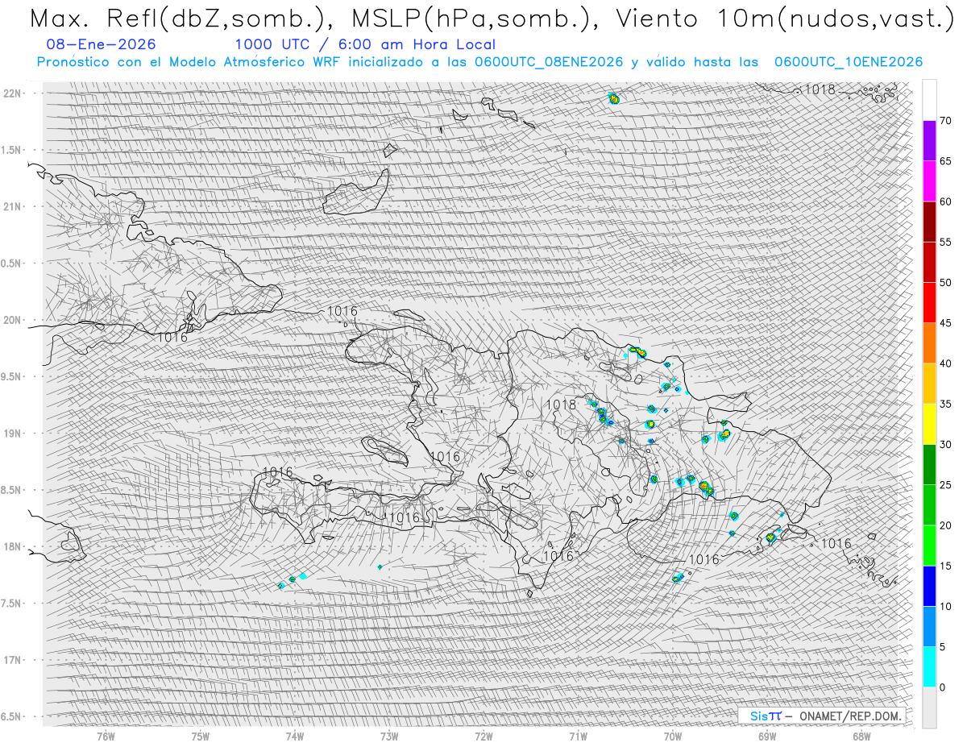Screen dimensions: 967x747
Task: Click the '18N' latitude label
Action: pyautogui.click(x=14, y=546)
